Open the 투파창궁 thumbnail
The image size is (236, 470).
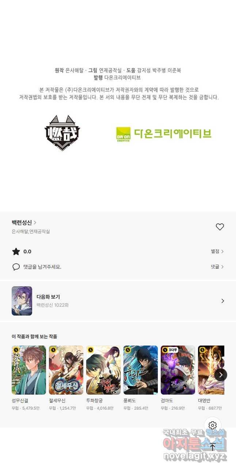point(103,370)
